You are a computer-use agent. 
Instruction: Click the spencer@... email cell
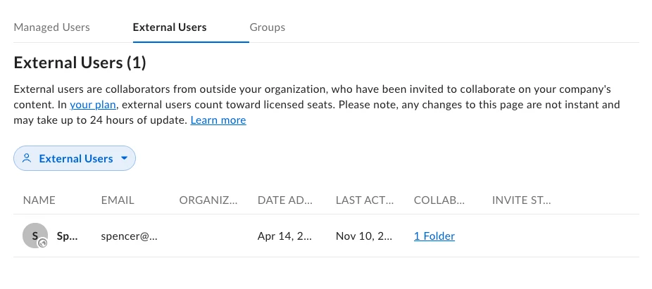point(130,236)
